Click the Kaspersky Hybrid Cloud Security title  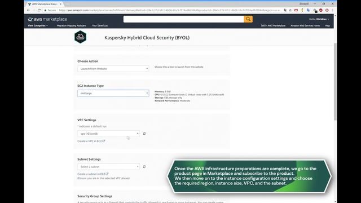pos(147,38)
